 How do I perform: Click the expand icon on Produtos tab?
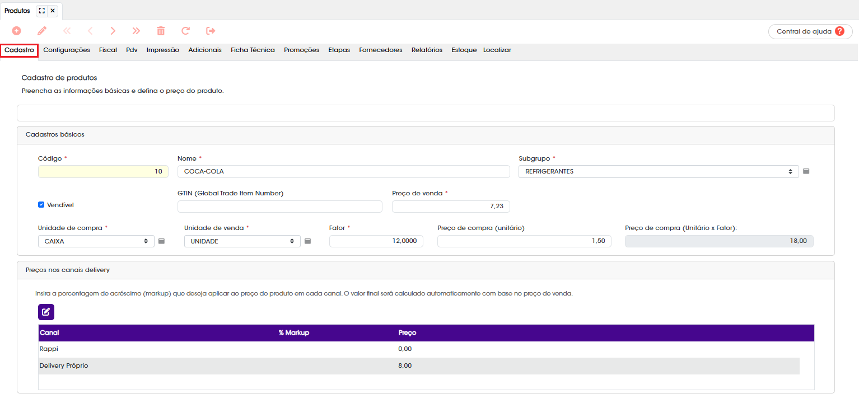(41, 11)
